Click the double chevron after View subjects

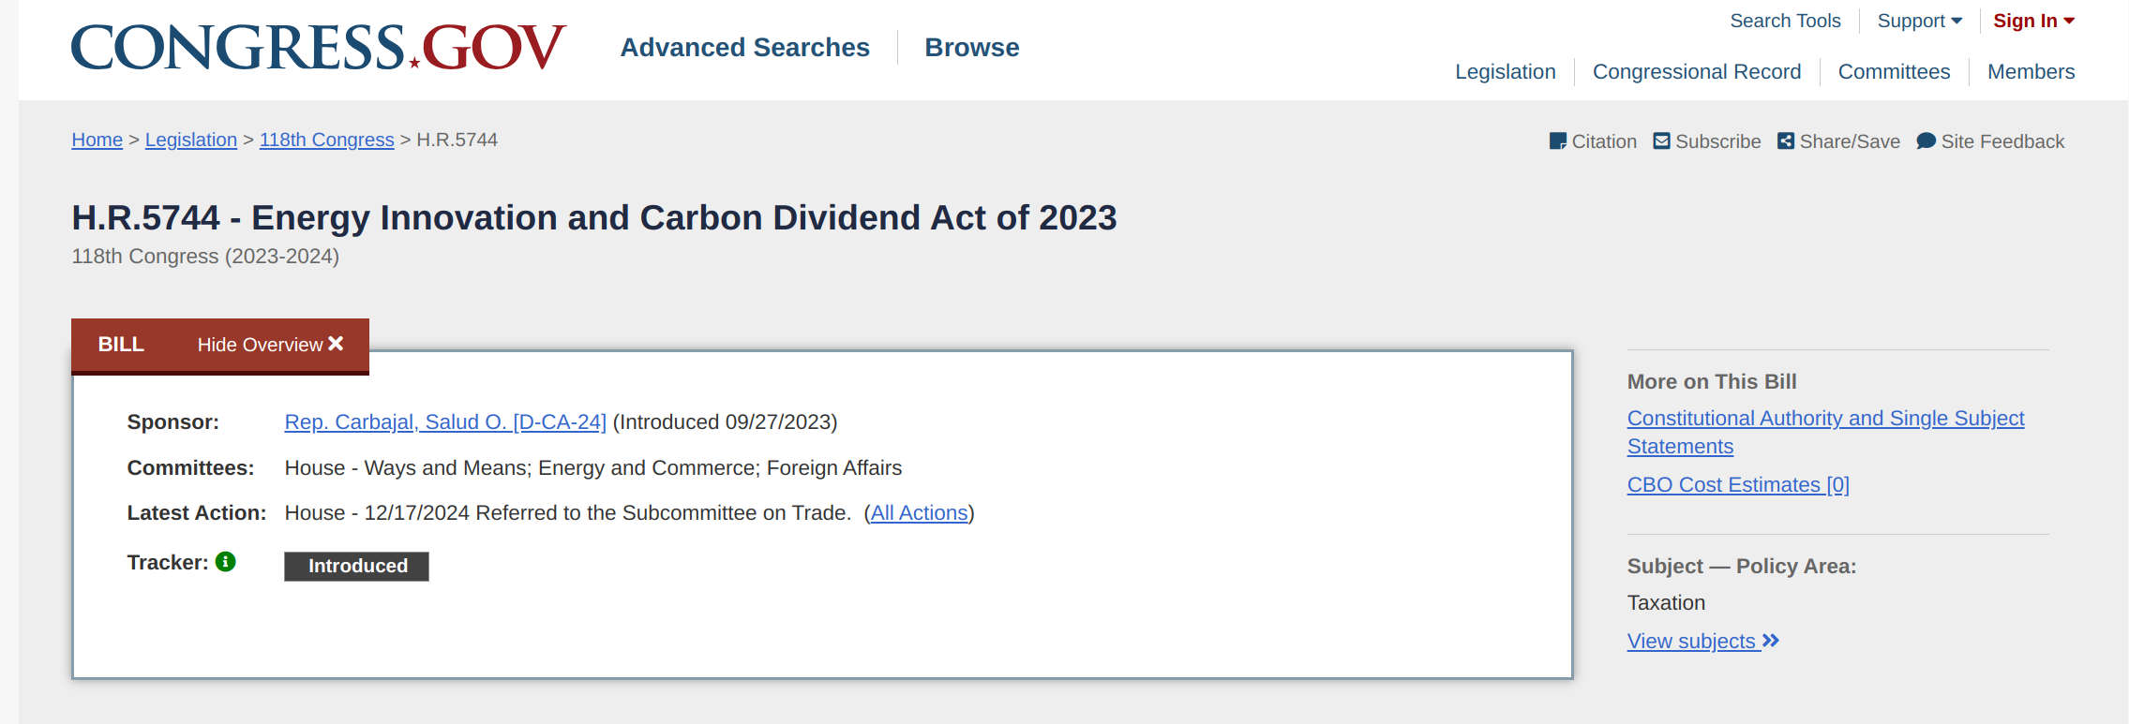coord(1770,641)
